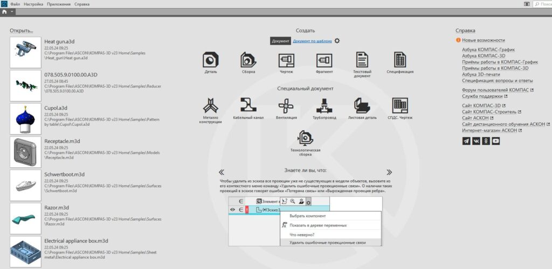
Task: Expand the dropdown arrow beside home icon
Action: coord(12,12)
